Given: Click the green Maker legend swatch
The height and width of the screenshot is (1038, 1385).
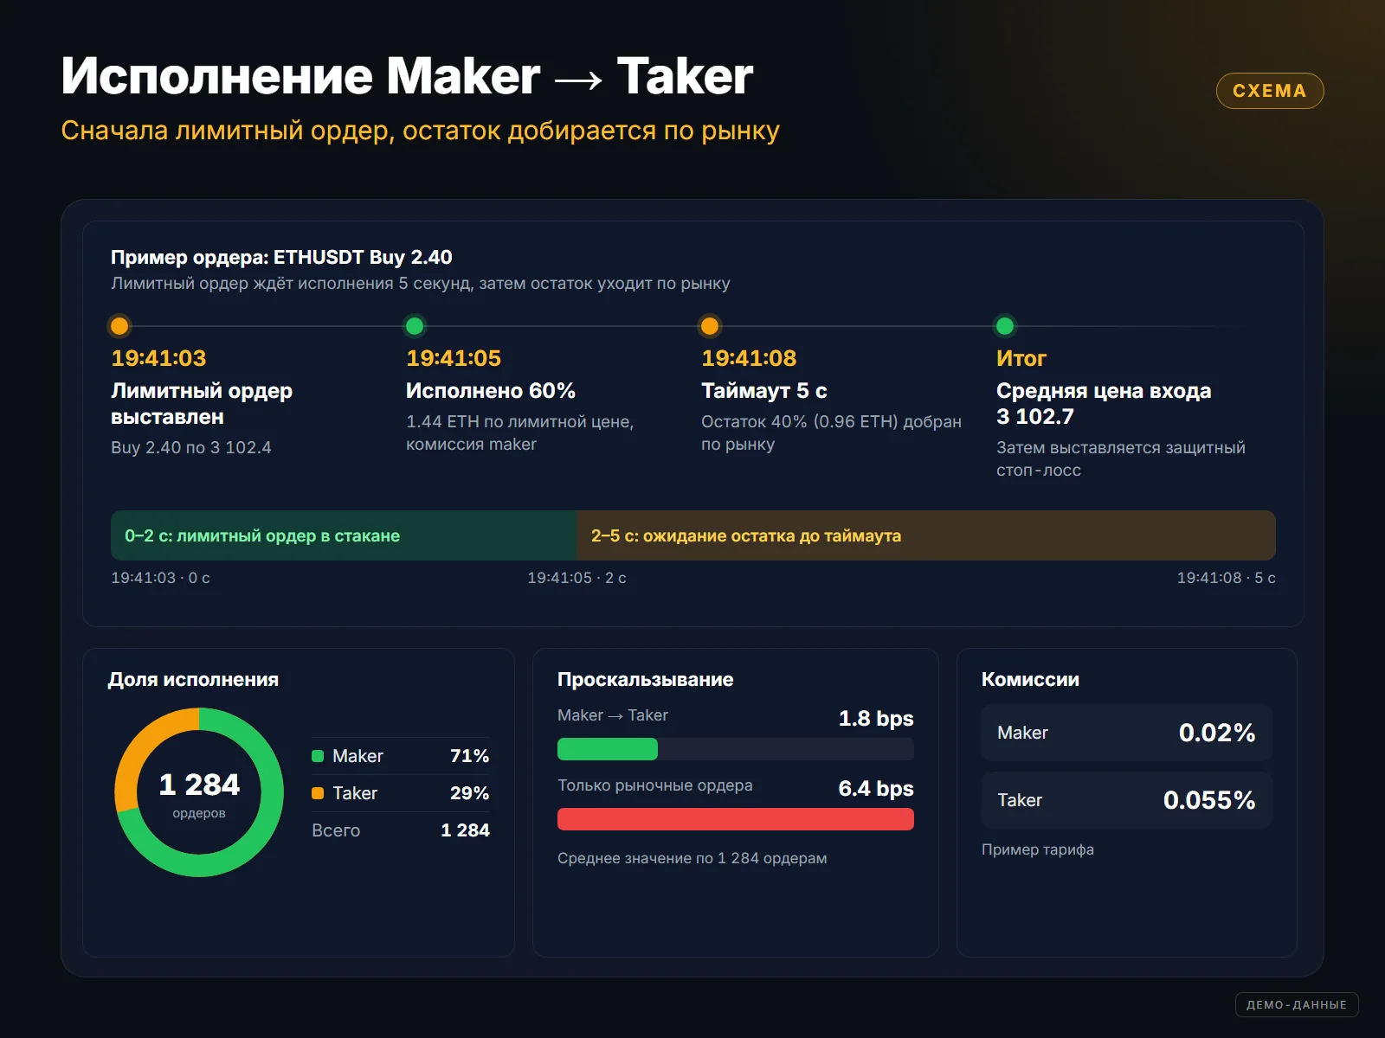Looking at the screenshot, I should click(x=318, y=756).
